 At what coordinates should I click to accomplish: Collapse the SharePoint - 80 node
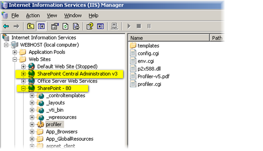[23, 88]
